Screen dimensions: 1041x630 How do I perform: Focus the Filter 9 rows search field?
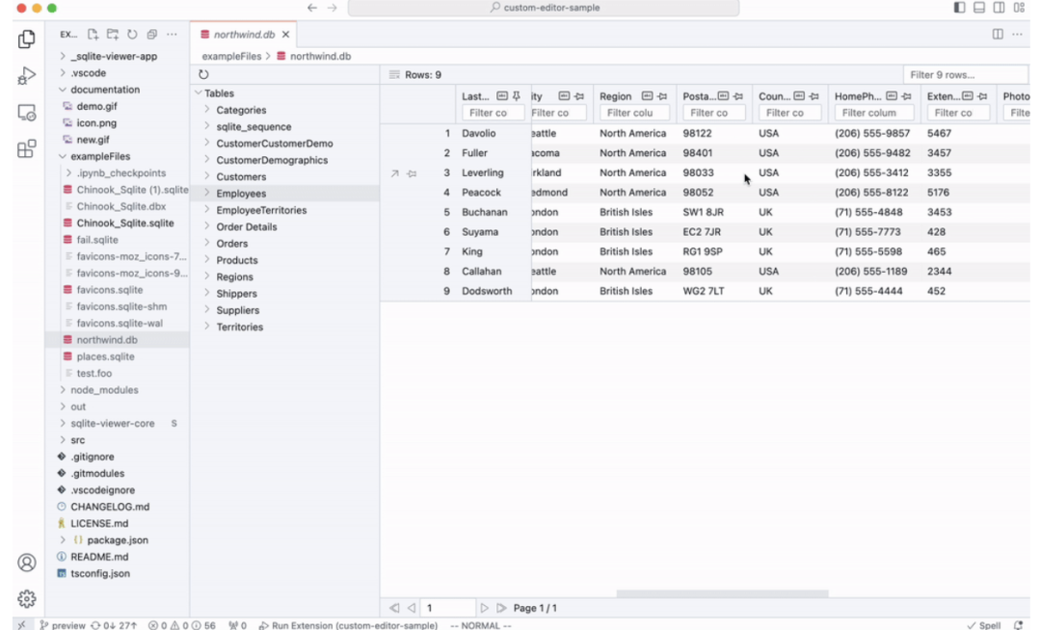965,75
